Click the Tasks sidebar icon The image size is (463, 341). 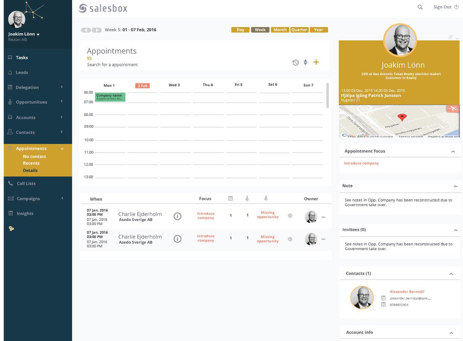coord(10,57)
